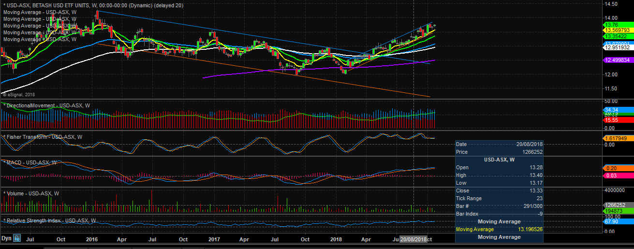The image size is (634, 249).
Task: Click the 20/08/2018 cursor date marker on time axis
Action: pyautogui.click(x=413, y=239)
